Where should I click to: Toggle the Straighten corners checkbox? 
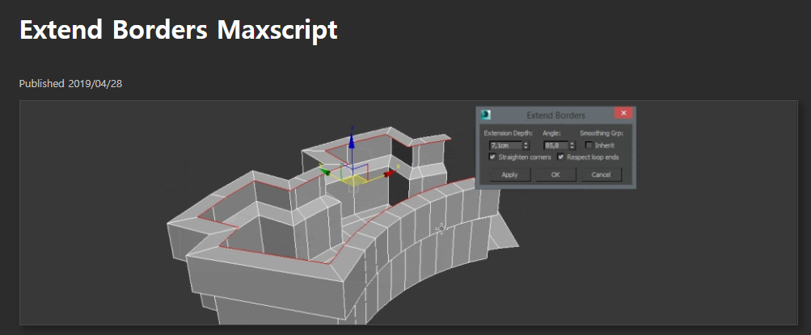click(x=492, y=157)
